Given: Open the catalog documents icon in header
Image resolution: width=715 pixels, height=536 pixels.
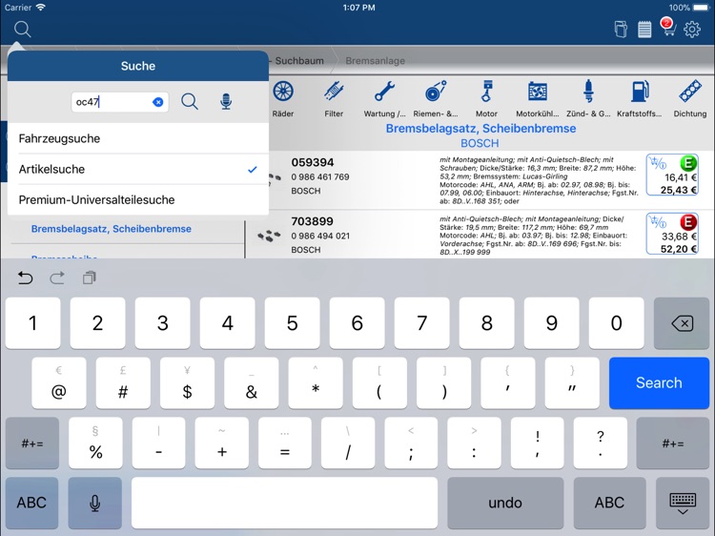Looking at the screenshot, I should pyautogui.click(x=621, y=30).
